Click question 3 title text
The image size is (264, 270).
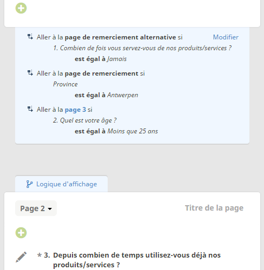[x=137, y=260]
